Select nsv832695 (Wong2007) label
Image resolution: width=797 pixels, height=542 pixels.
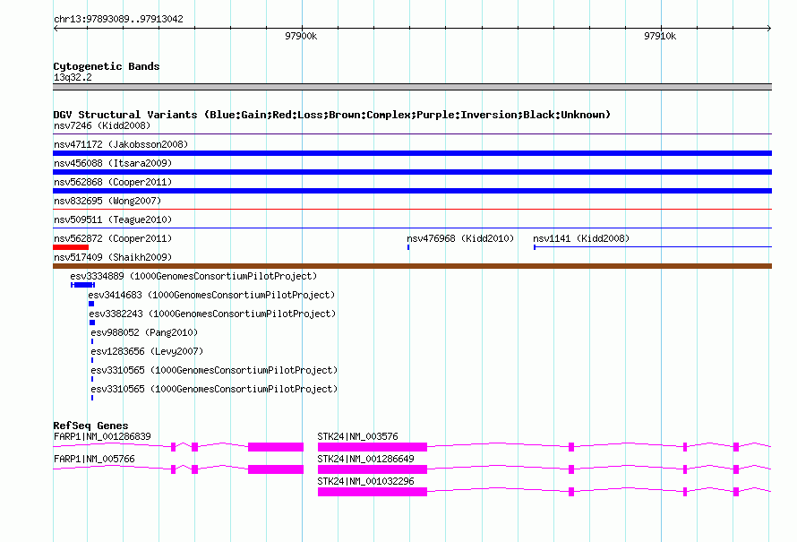pyautogui.click(x=107, y=201)
